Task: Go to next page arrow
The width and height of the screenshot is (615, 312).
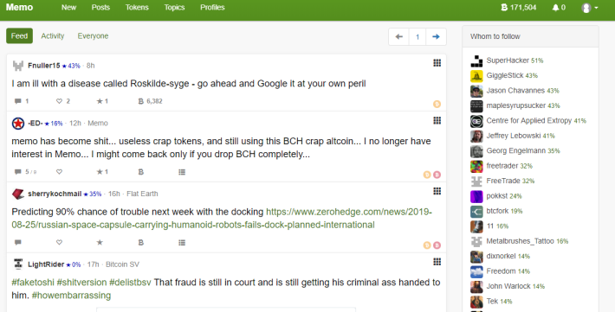Action: click(x=437, y=37)
